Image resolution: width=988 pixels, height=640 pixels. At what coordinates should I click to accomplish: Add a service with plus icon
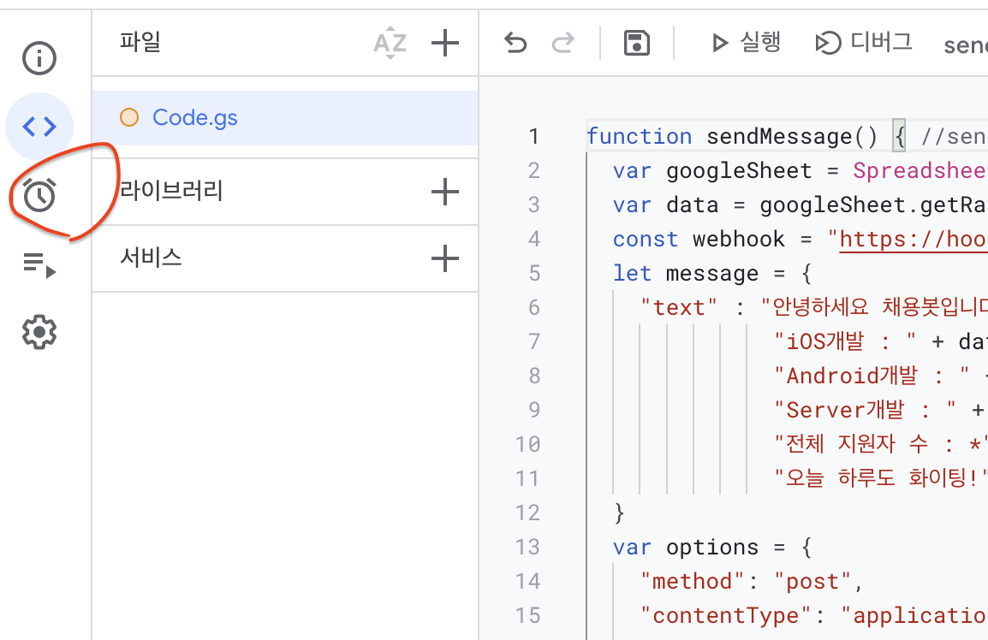(x=445, y=258)
